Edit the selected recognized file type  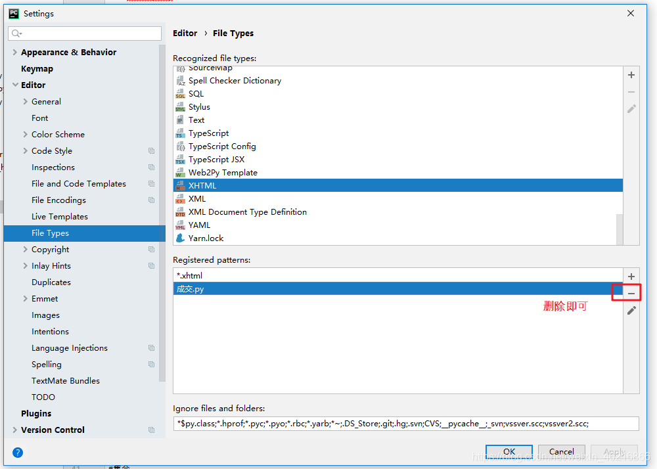(x=631, y=109)
